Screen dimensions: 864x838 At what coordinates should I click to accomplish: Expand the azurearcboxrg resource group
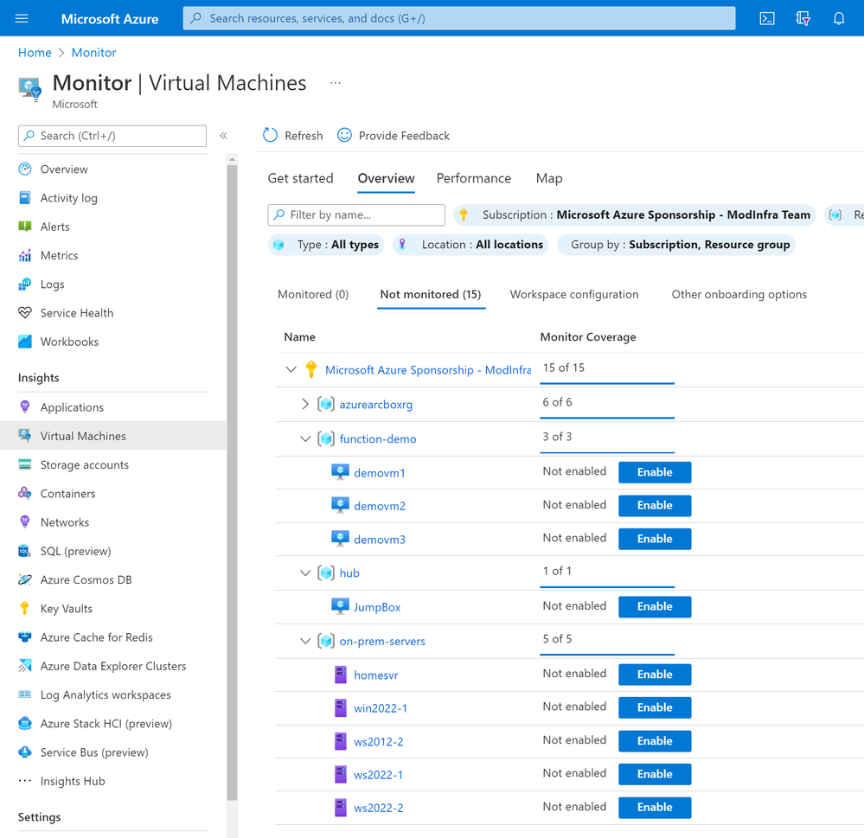[305, 404]
